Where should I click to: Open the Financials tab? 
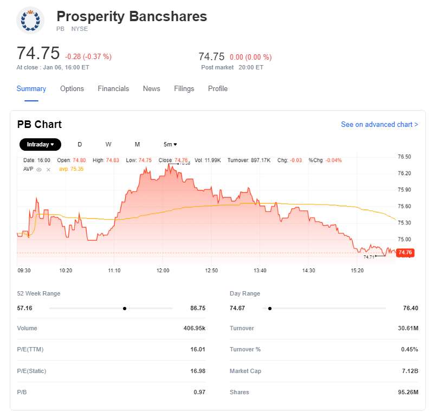(x=113, y=89)
